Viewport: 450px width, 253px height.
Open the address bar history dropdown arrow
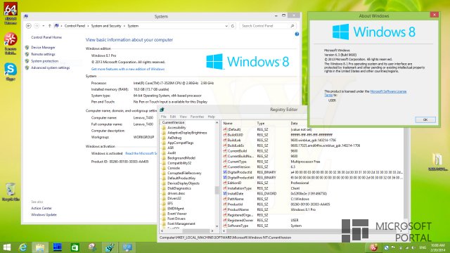[226, 26]
